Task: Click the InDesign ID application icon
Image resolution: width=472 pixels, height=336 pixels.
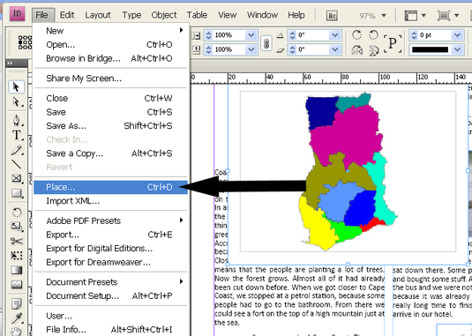Action: coord(17,14)
